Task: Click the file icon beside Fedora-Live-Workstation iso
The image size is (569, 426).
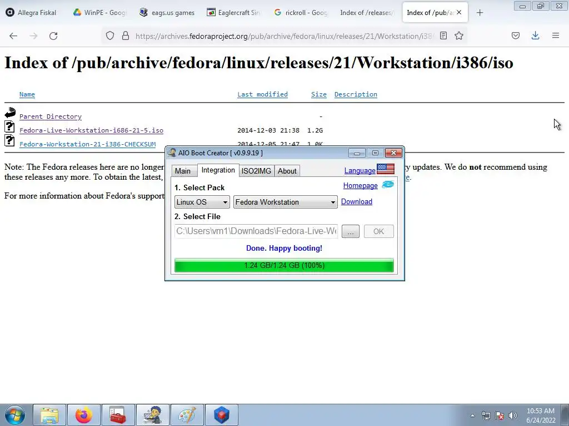Action: pyautogui.click(x=9, y=126)
